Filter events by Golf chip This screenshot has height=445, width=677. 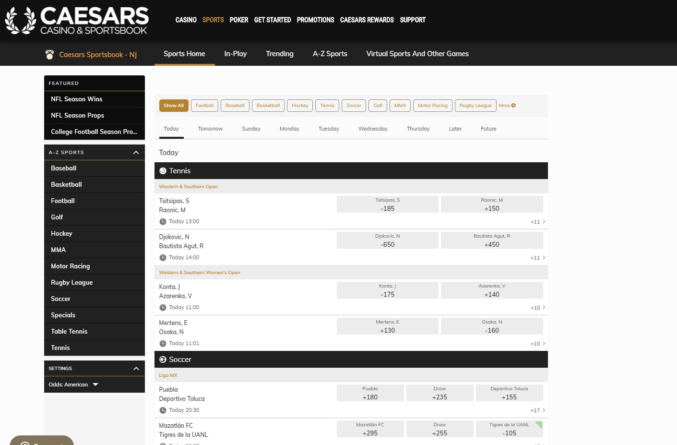click(x=378, y=106)
